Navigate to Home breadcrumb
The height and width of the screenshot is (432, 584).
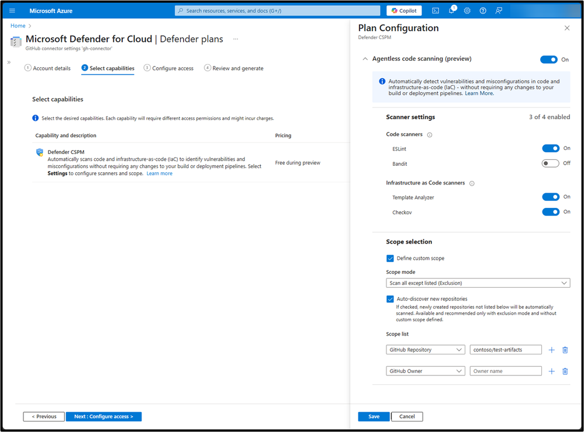[18, 26]
